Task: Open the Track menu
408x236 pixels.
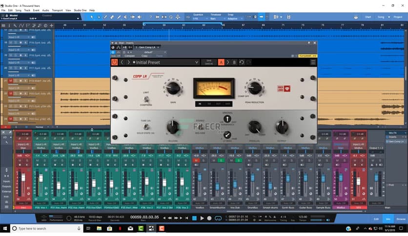Action: click(x=27, y=10)
